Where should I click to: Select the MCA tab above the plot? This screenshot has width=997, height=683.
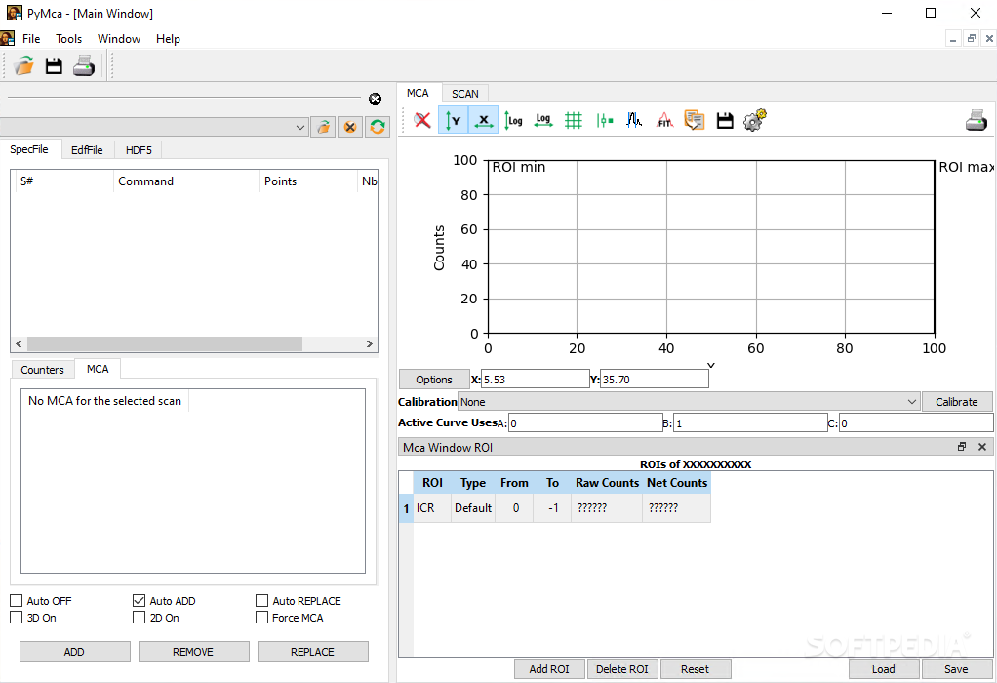tap(418, 93)
